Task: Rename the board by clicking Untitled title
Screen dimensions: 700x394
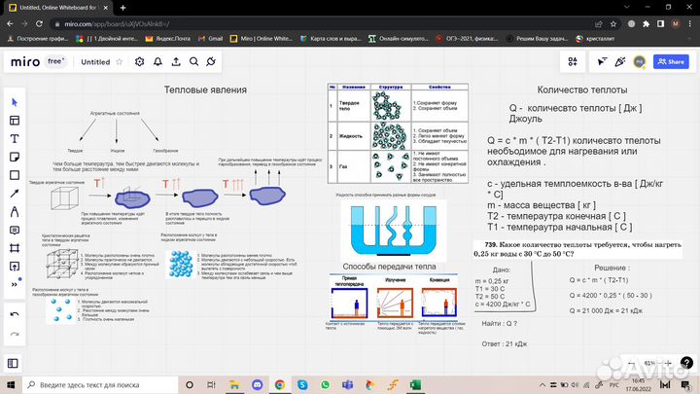Action: point(95,61)
